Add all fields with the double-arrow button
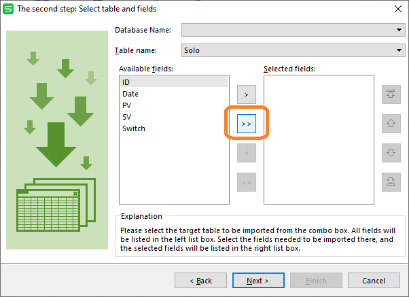 coord(247,124)
